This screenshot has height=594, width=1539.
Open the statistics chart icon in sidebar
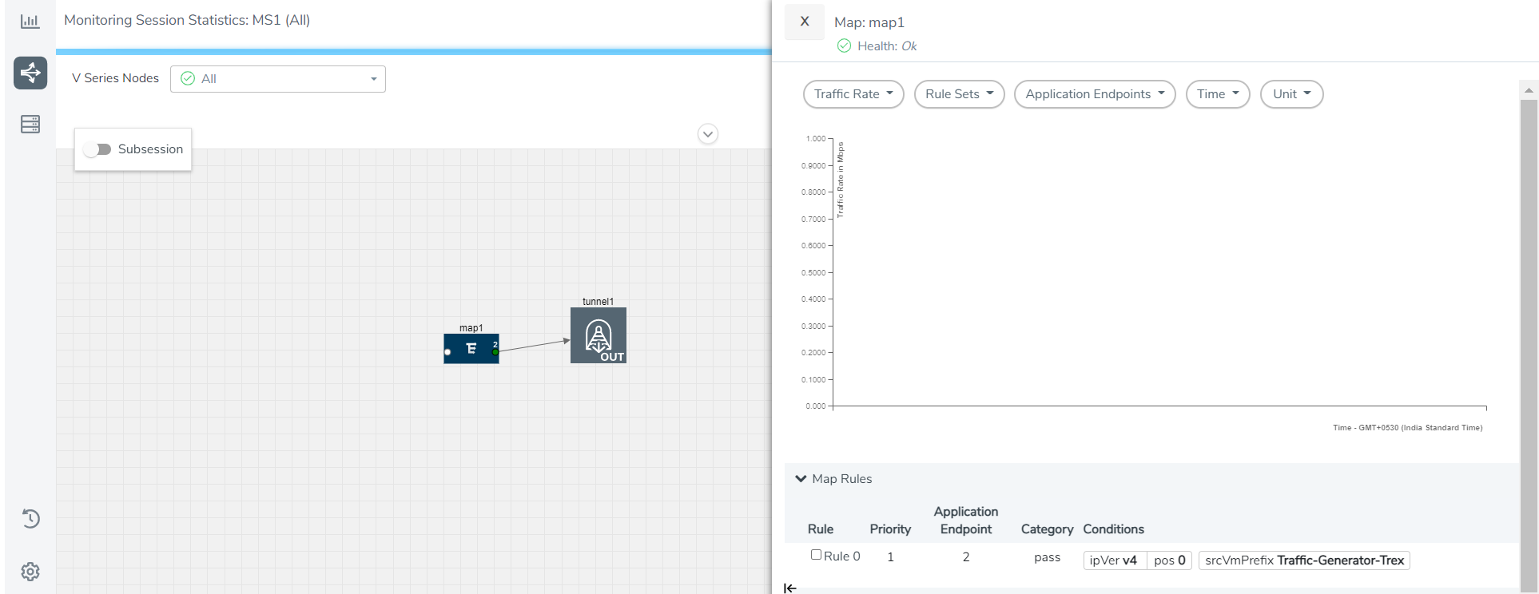pos(30,22)
